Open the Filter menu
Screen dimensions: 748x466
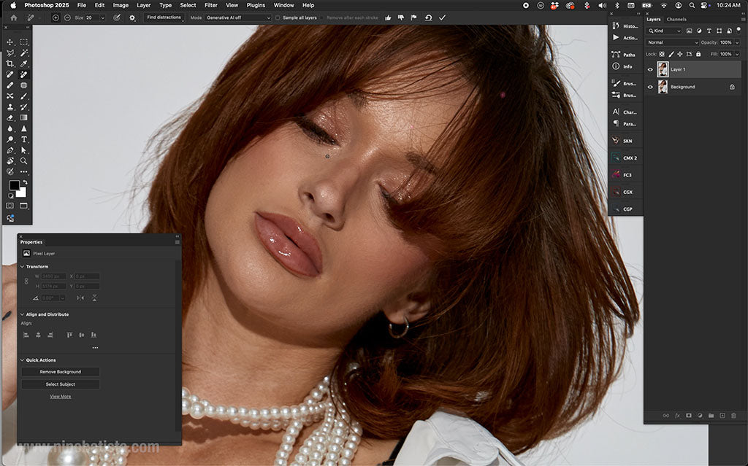(210, 5)
